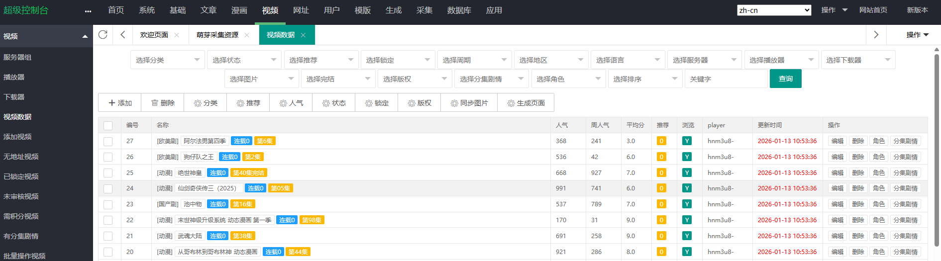
Task: Expand the 选择排序 dropdown
Action: coord(644,79)
